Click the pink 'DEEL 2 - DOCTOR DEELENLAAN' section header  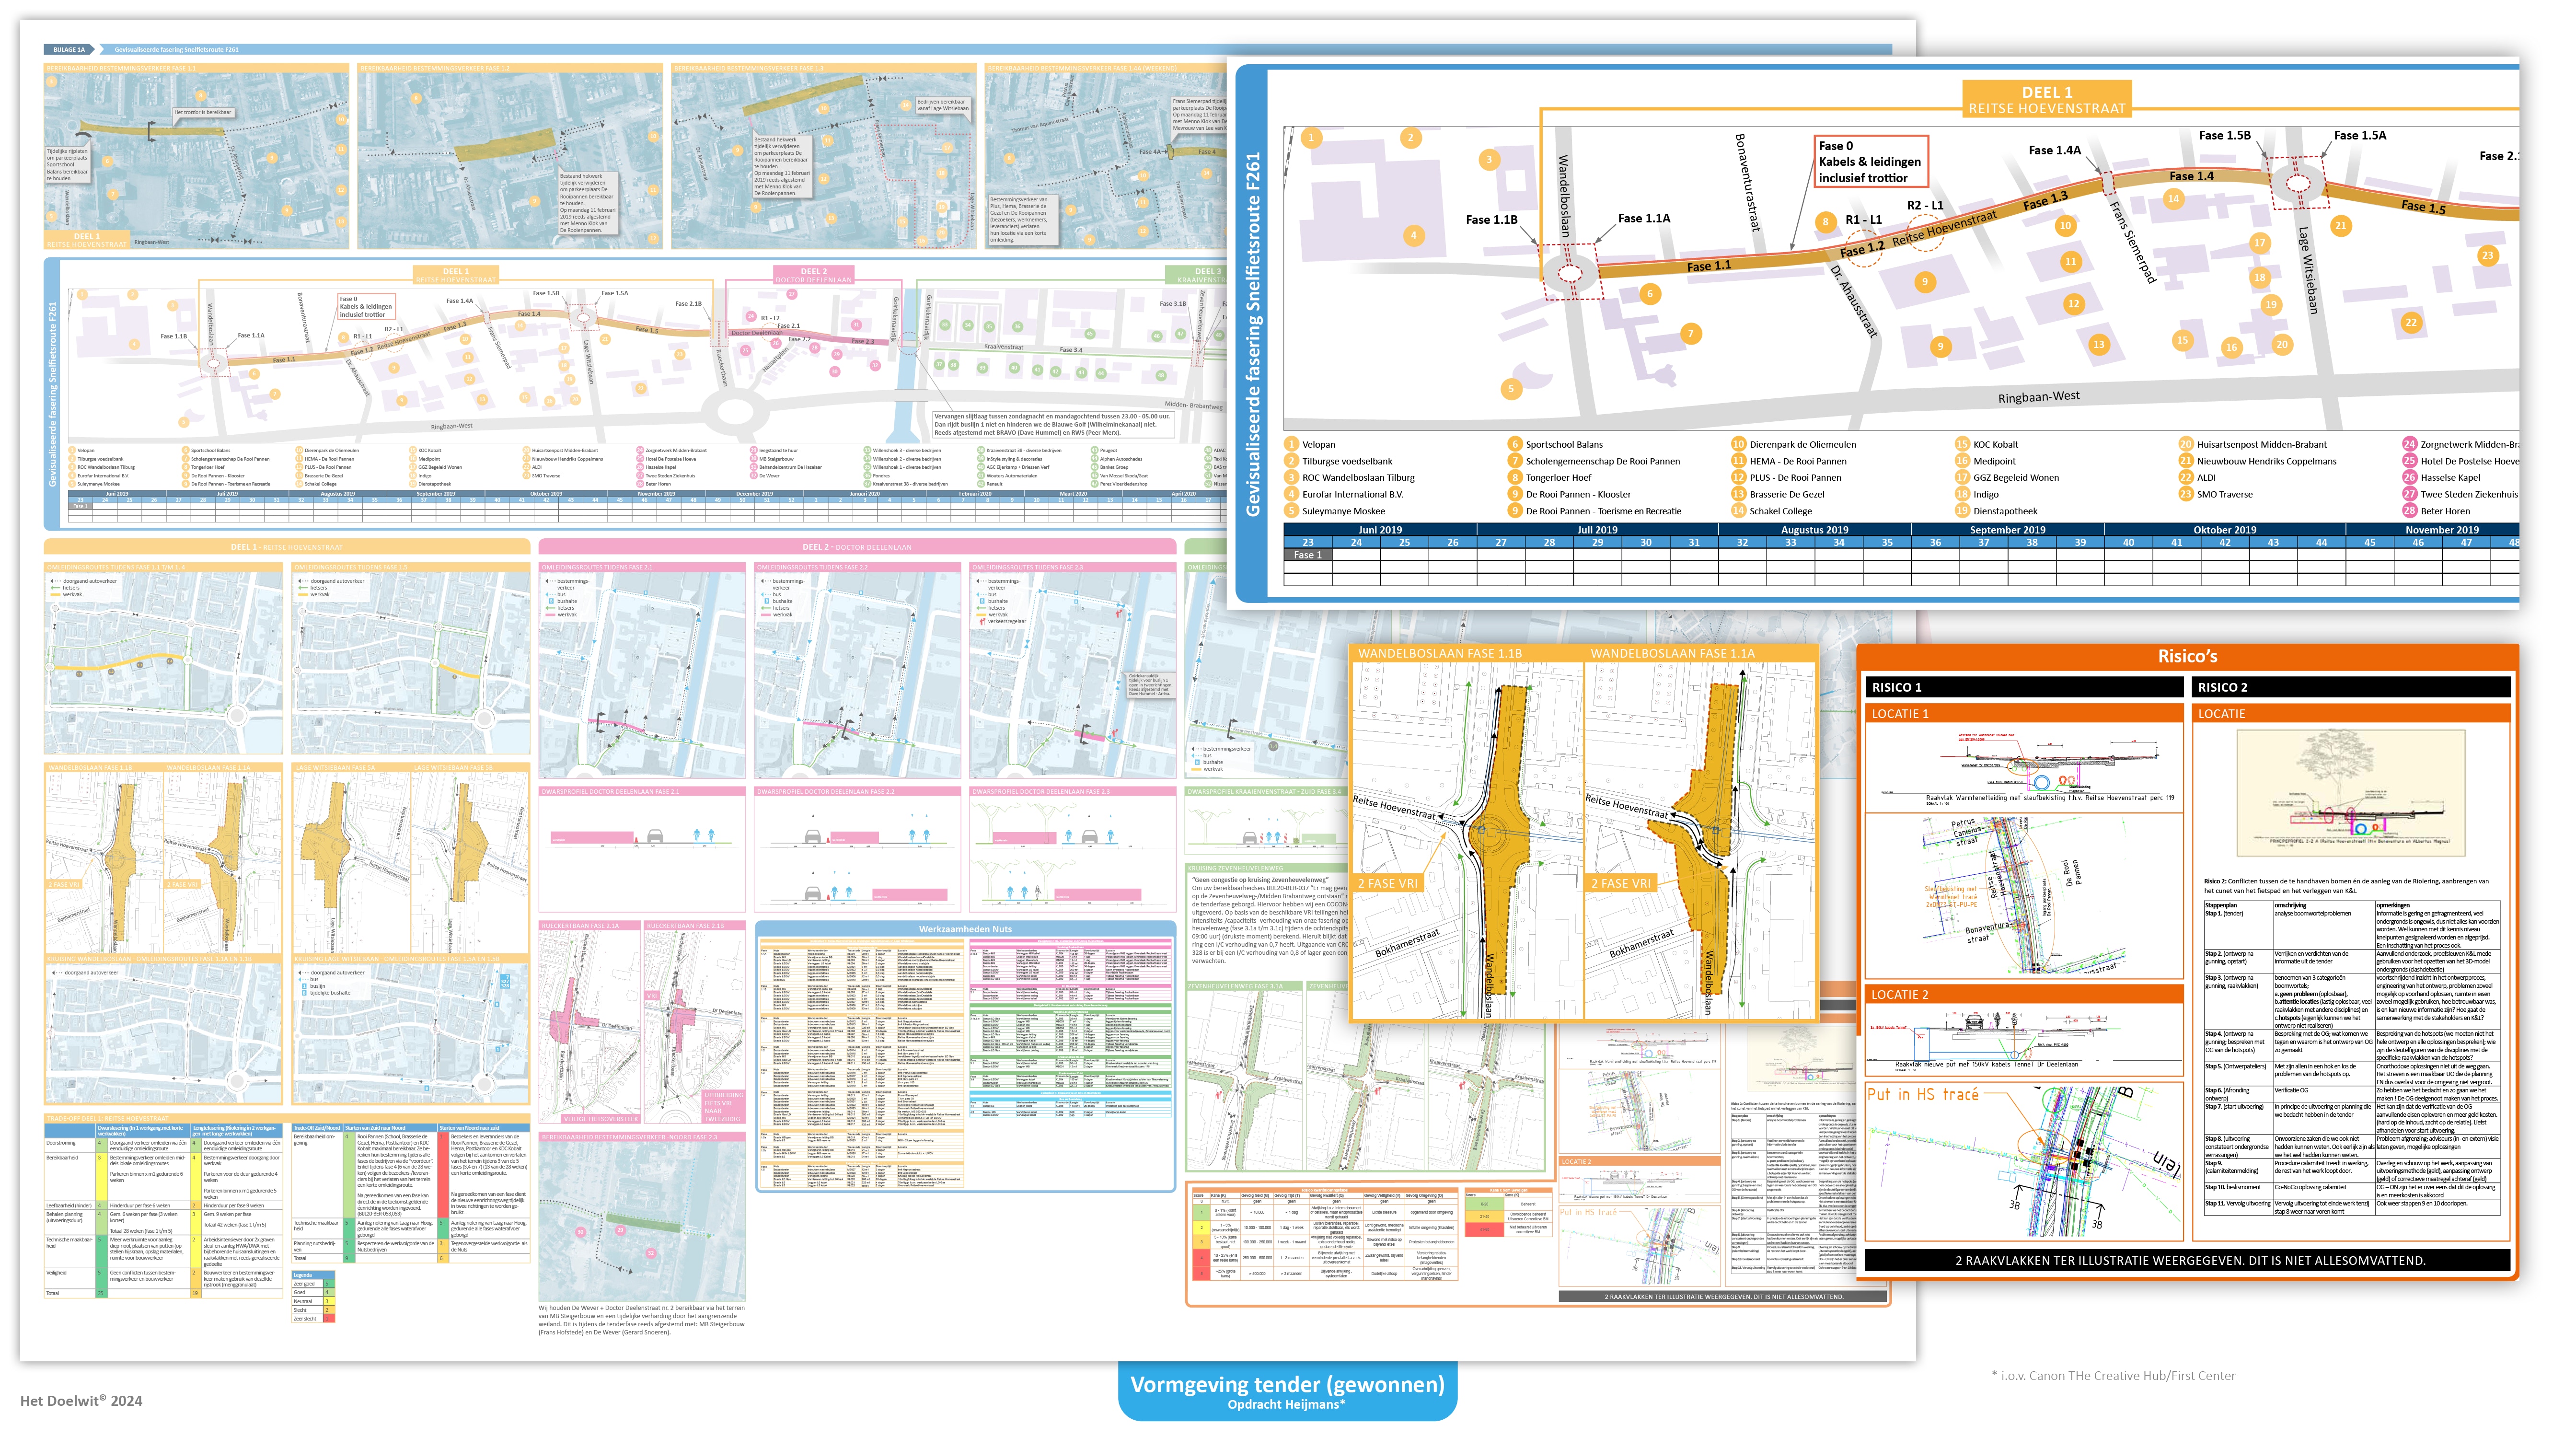click(857, 547)
